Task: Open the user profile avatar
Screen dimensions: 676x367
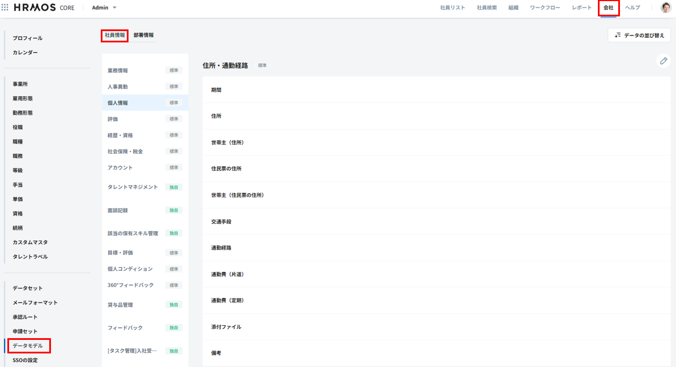Action: click(x=666, y=8)
